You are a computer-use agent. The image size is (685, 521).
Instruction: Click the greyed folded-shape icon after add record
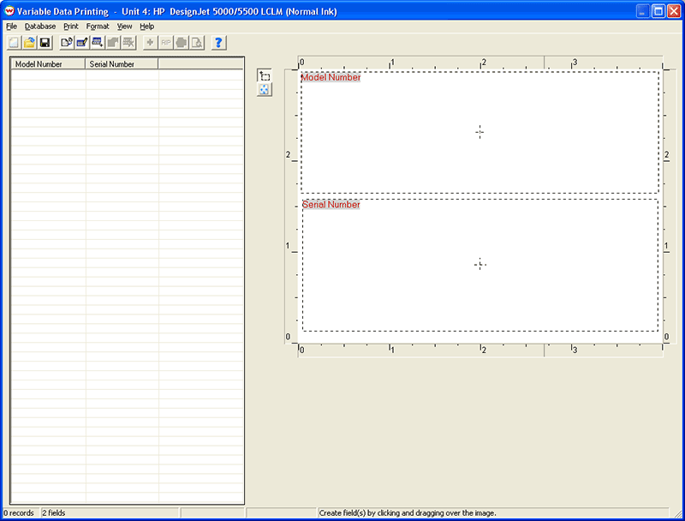click(x=113, y=43)
